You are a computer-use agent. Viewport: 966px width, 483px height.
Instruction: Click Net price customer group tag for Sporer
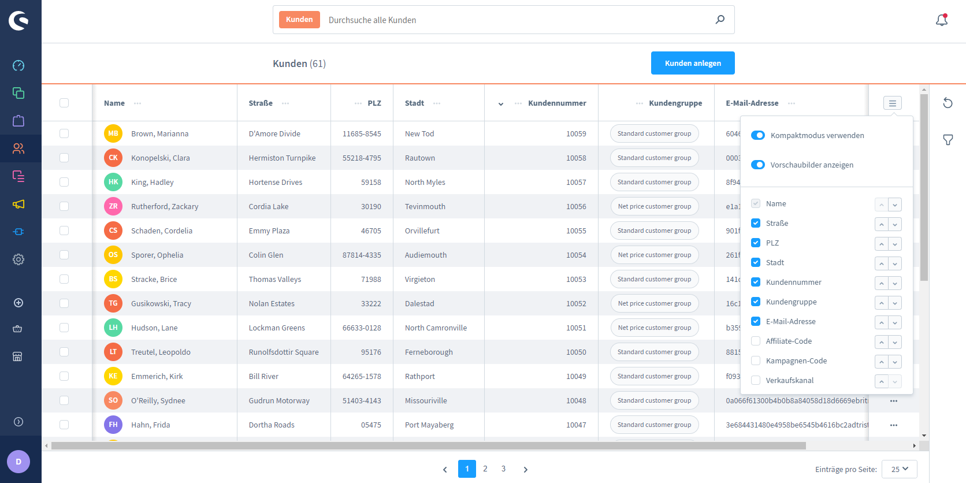click(x=655, y=255)
